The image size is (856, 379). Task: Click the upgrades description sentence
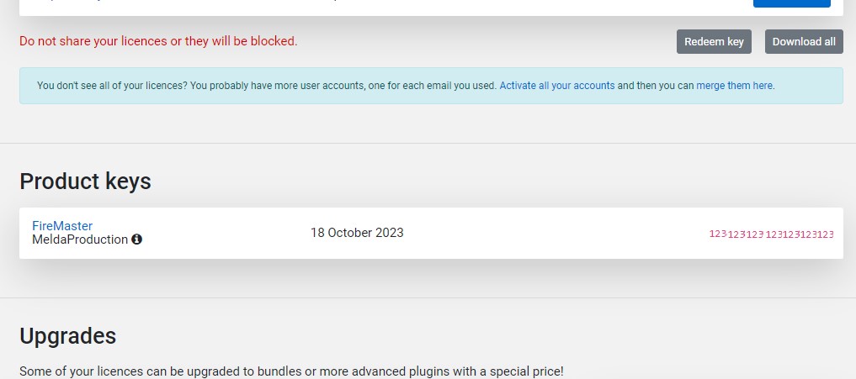coord(291,371)
